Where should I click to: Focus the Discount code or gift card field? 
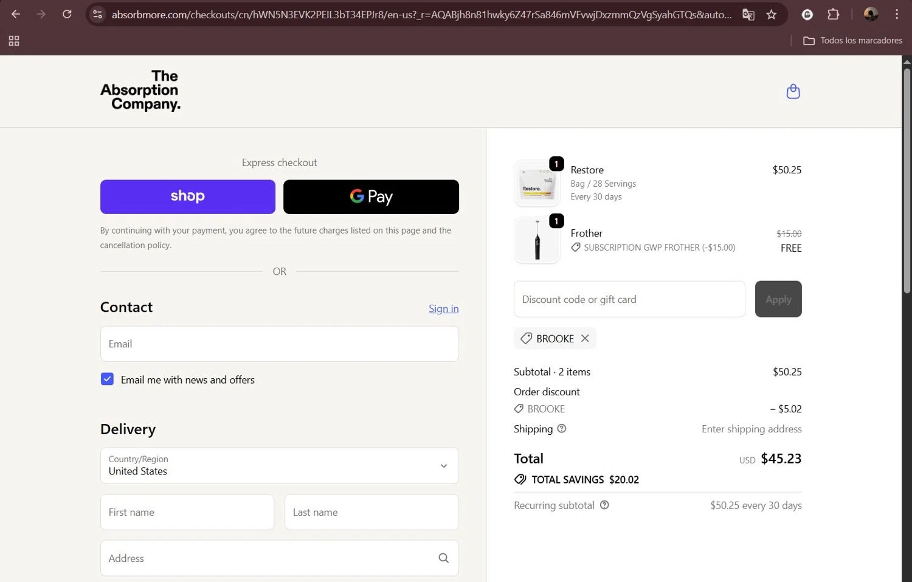pyautogui.click(x=629, y=299)
